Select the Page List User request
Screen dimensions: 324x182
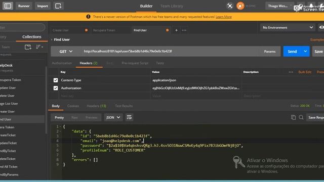22,104
